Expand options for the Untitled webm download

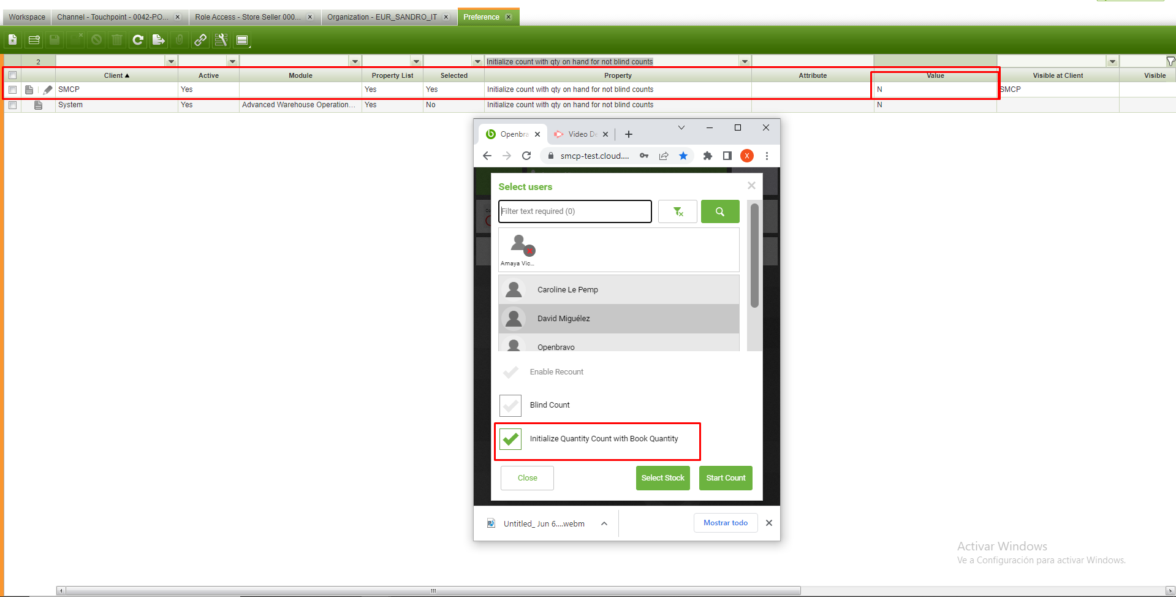(604, 523)
